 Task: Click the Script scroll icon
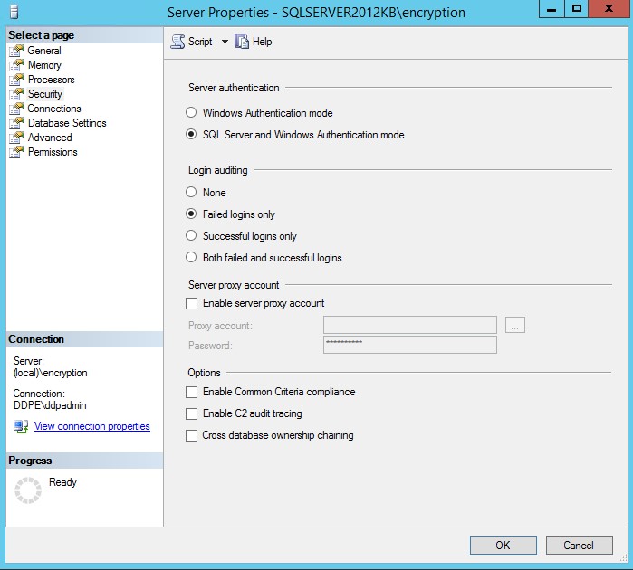pos(177,42)
